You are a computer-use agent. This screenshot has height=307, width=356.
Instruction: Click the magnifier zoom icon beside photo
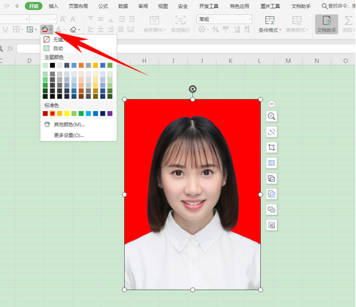pos(272,116)
